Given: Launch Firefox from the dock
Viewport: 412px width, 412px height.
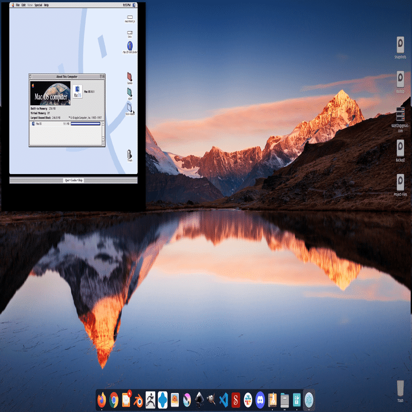Looking at the screenshot, I should coord(102,400).
